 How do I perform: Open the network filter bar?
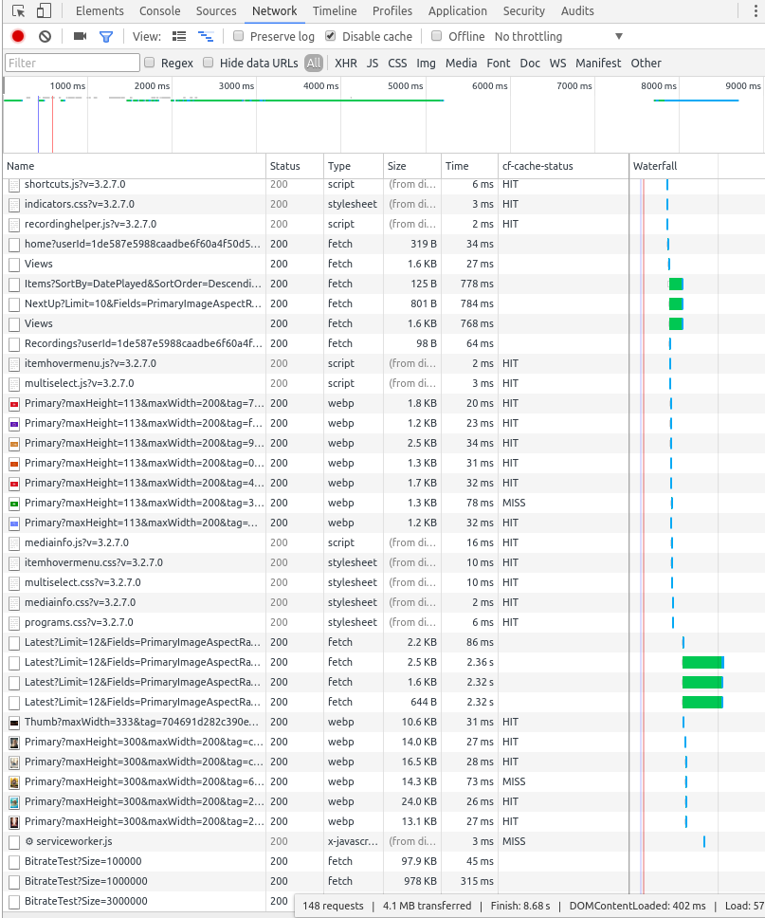[106, 35]
